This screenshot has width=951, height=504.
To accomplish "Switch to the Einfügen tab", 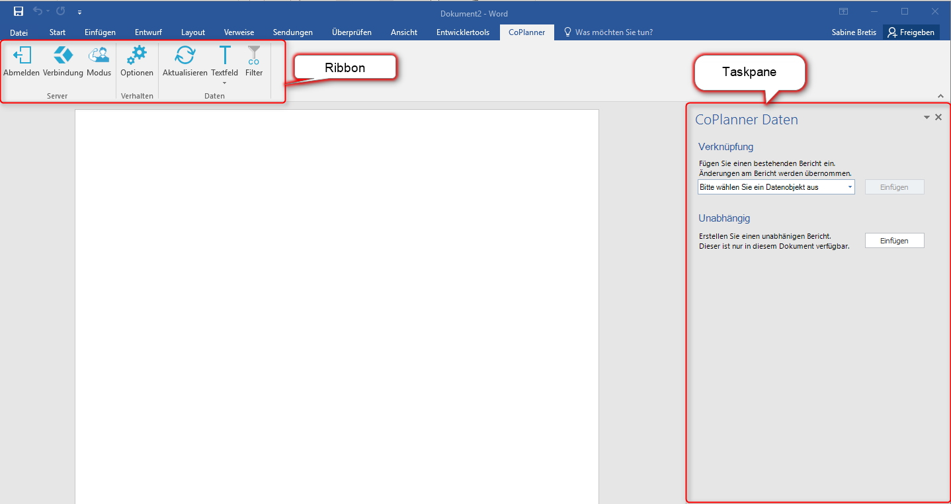I will point(101,32).
